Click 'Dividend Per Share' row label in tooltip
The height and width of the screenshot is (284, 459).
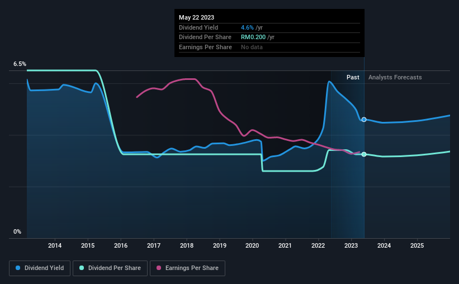click(205, 37)
